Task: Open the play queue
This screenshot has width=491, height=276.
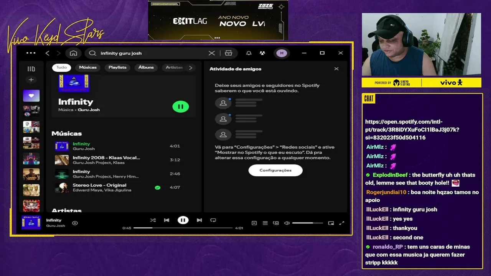Action: click(265, 223)
